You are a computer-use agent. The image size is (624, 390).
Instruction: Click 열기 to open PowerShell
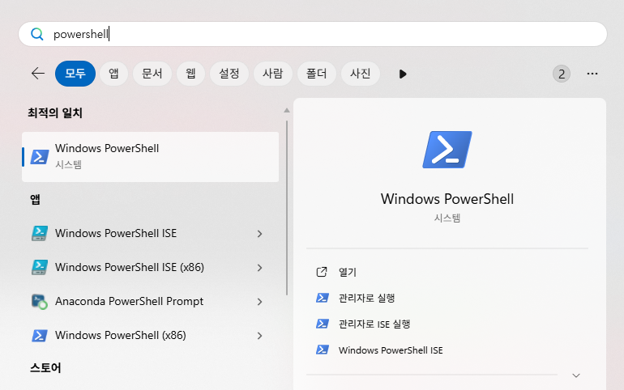[x=348, y=272]
